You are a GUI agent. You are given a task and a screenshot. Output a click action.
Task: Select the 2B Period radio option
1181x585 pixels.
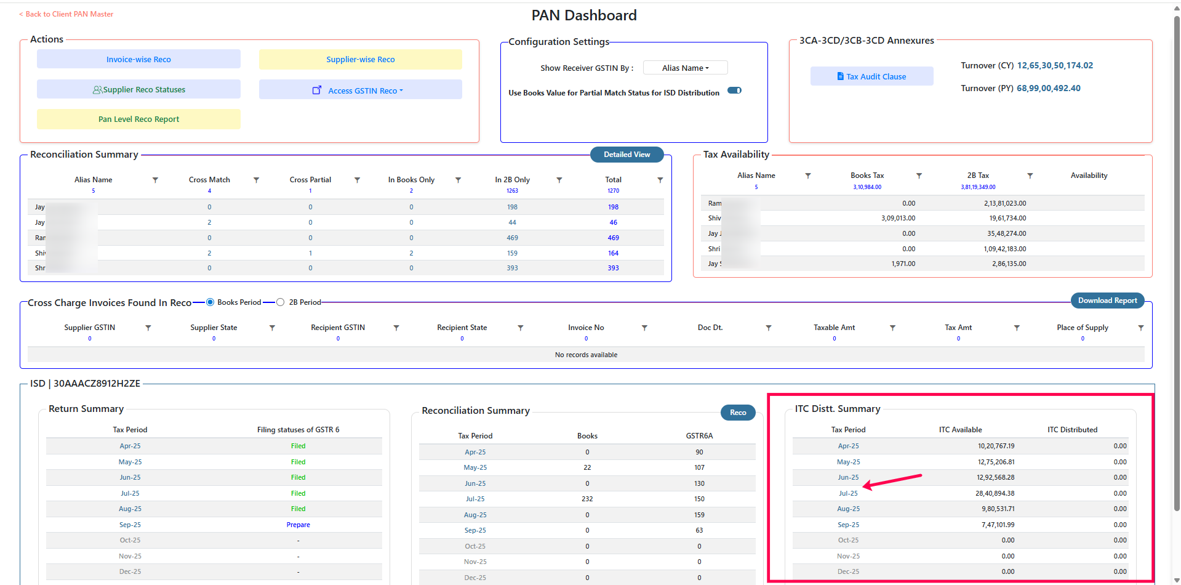[x=281, y=302]
